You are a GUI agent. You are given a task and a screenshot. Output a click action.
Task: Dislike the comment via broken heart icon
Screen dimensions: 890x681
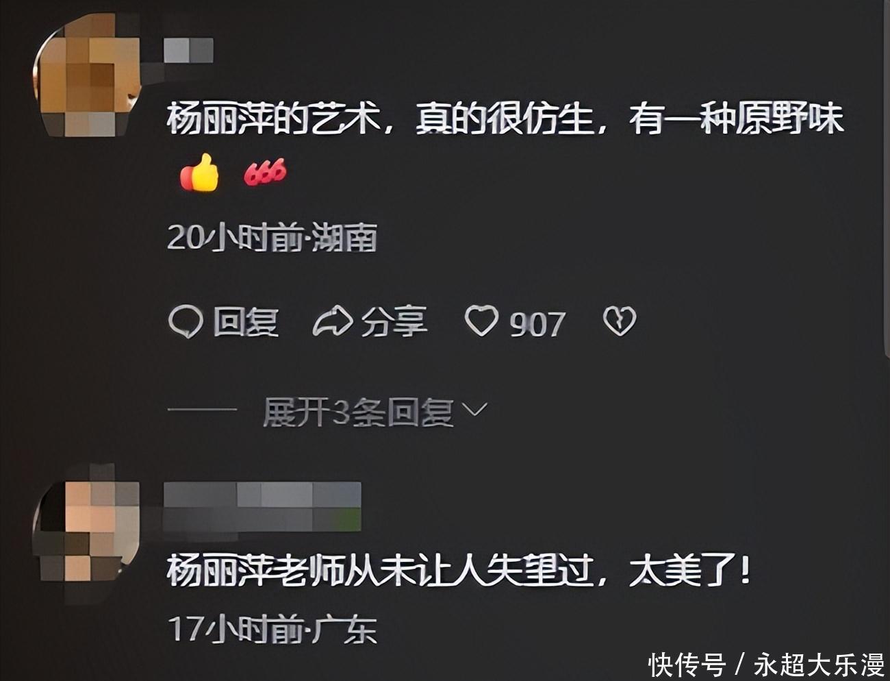pyautogui.click(x=620, y=321)
